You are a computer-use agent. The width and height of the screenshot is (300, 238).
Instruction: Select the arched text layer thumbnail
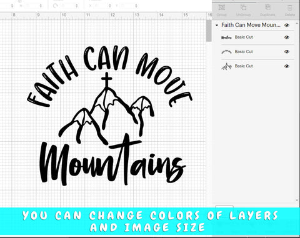coord(226,52)
